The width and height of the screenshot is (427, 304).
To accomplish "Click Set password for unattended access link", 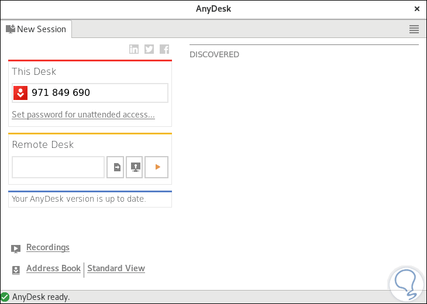I will (x=83, y=115).
